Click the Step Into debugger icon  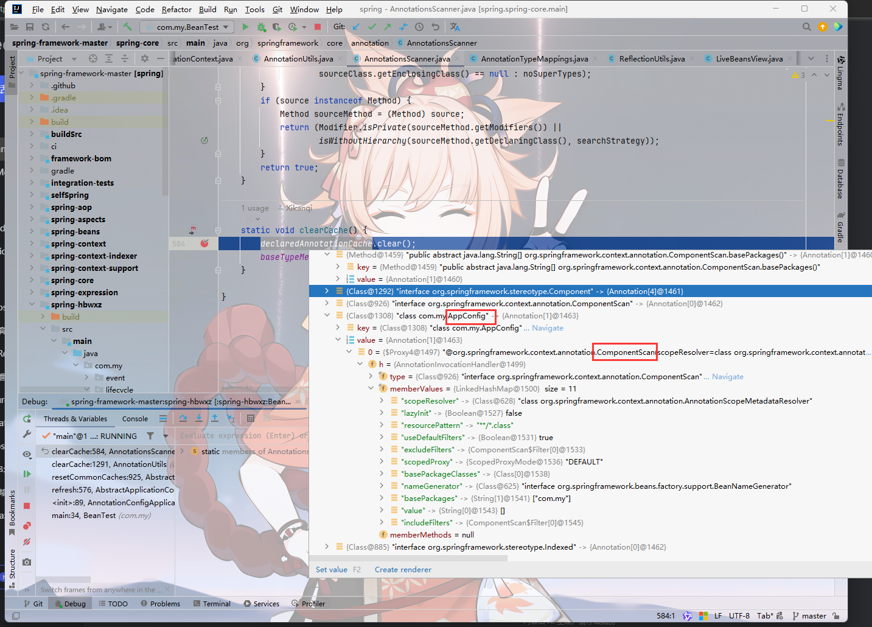[199, 418]
